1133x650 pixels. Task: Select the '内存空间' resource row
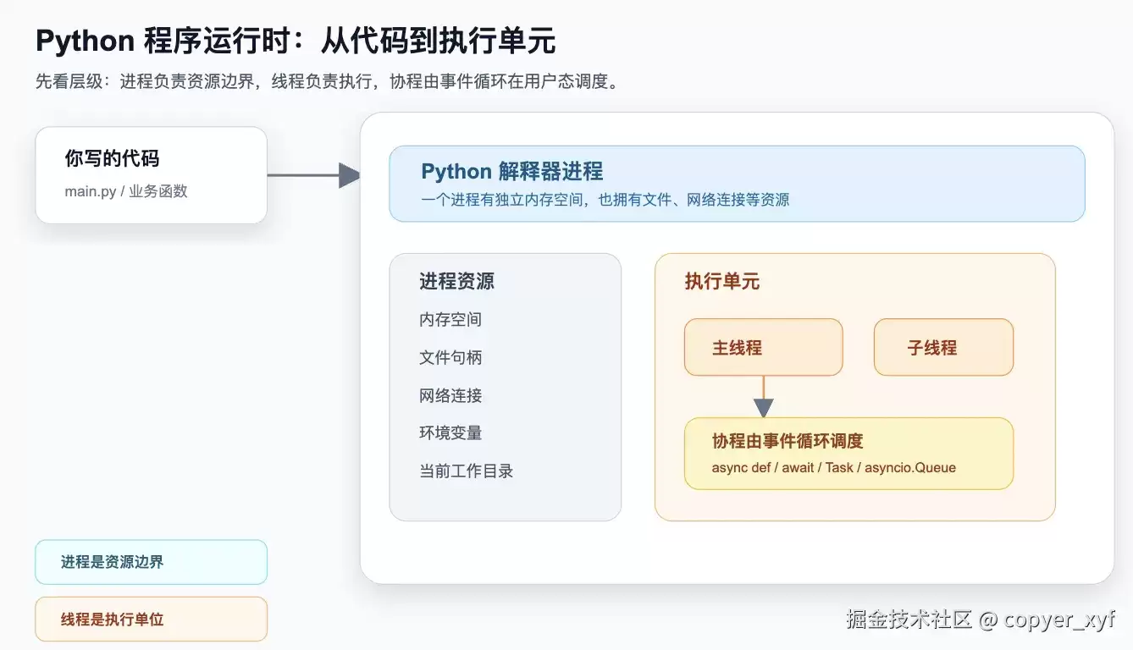click(x=450, y=319)
